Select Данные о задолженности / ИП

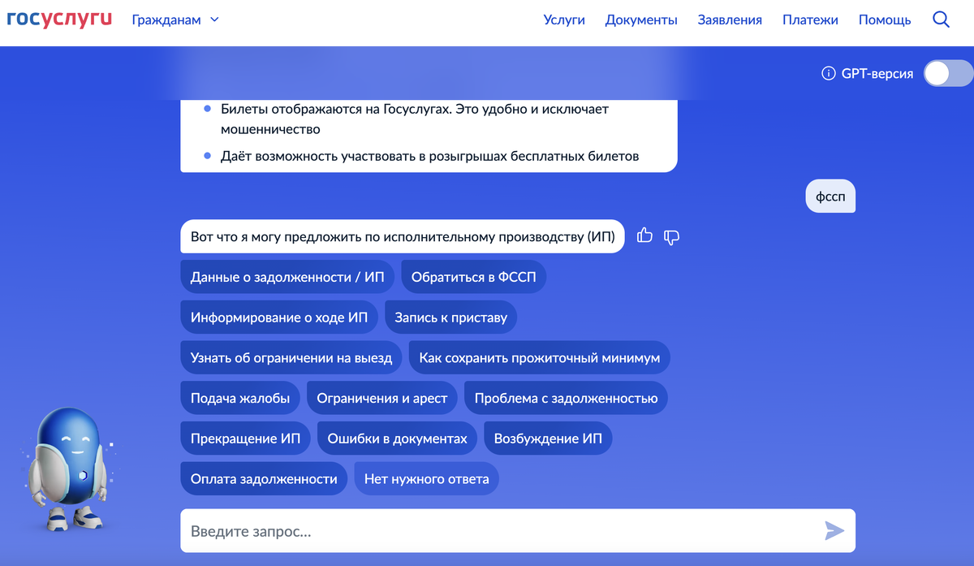[287, 276]
